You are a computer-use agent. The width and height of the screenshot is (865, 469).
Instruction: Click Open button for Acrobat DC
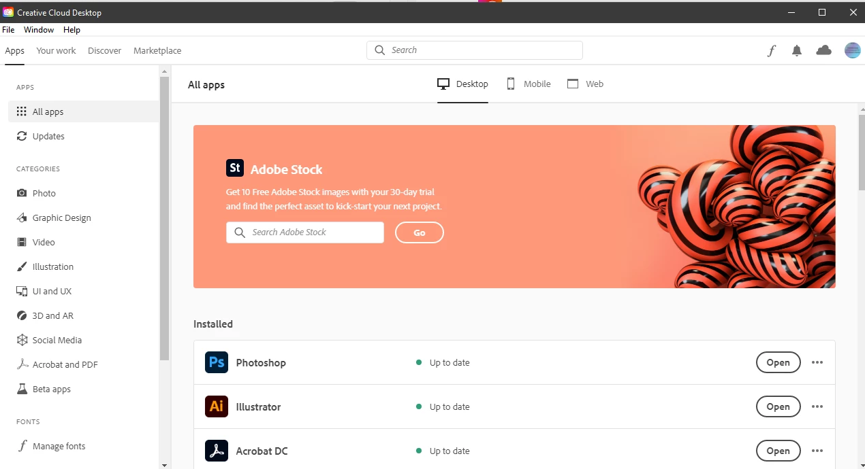pyautogui.click(x=778, y=451)
